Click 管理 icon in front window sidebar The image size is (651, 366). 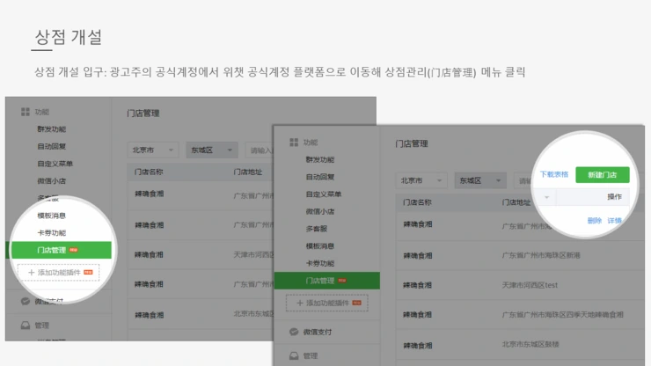point(294,355)
